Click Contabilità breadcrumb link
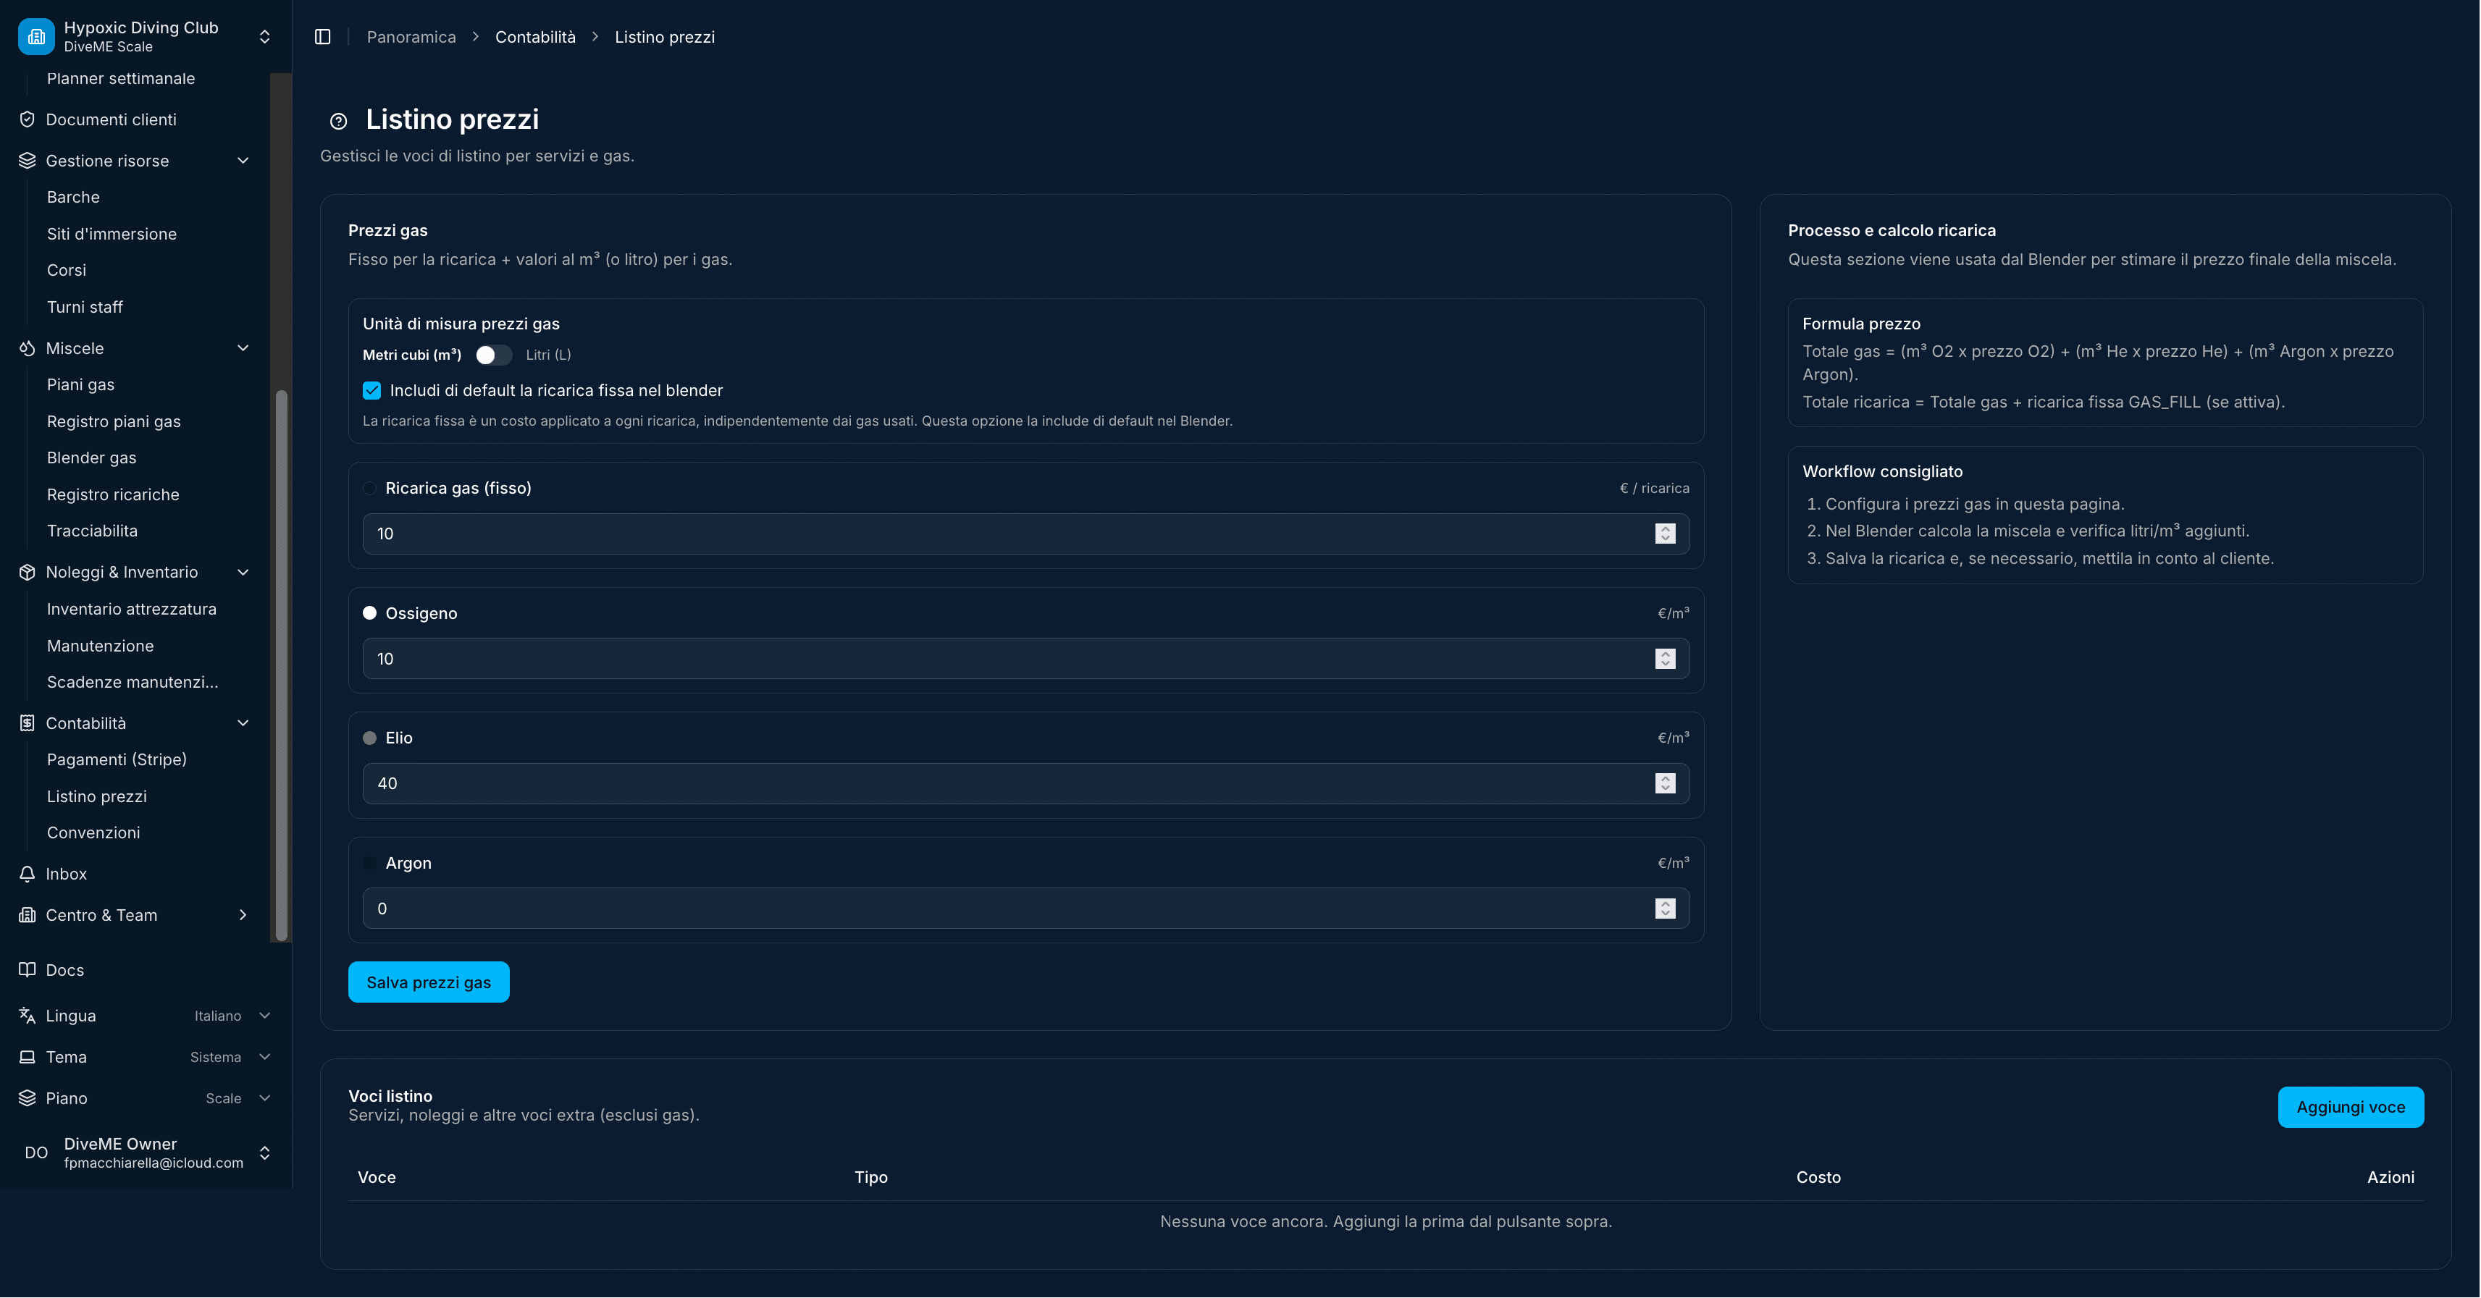The height and width of the screenshot is (1298, 2481). coord(535,37)
